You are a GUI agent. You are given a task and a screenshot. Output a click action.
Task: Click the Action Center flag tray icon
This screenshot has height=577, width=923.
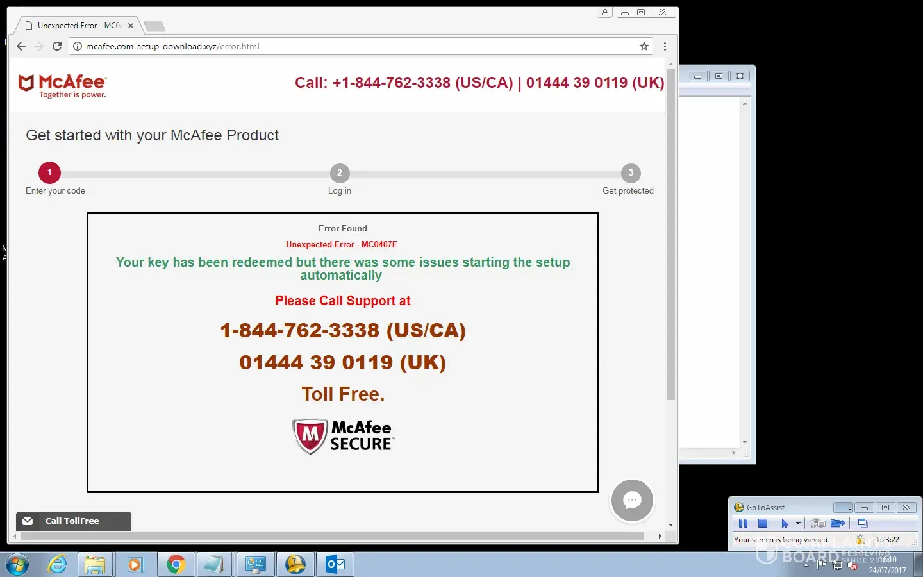click(822, 565)
